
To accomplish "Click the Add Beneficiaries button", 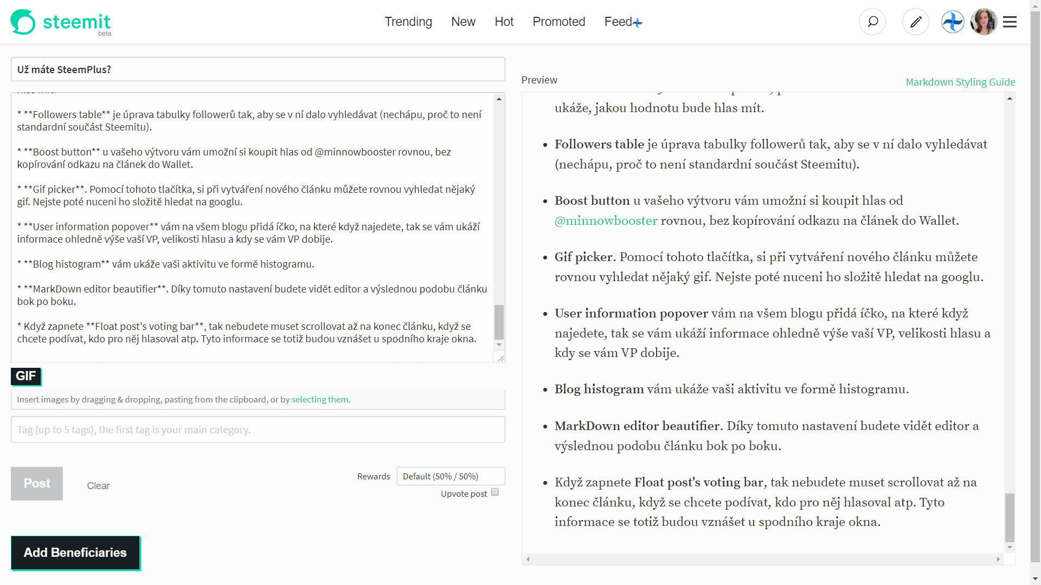I will 75,552.
